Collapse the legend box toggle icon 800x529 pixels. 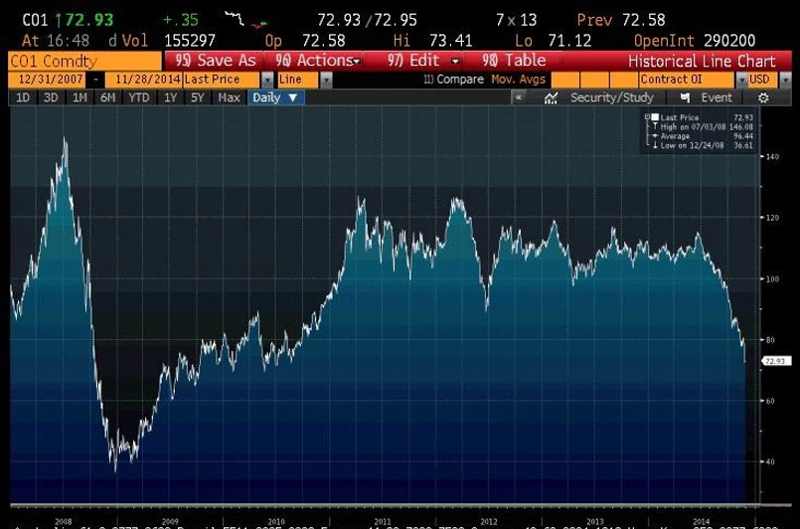pyautogui.click(x=647, y=117)
